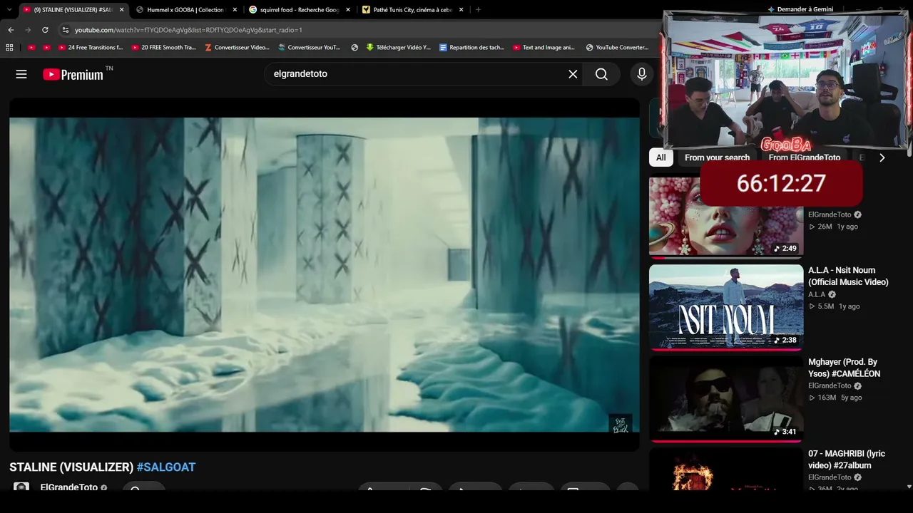Click Demander à Gemini button
Viewport: 913px width, 513px height.
pyautogui.click(x=800, y=9)
